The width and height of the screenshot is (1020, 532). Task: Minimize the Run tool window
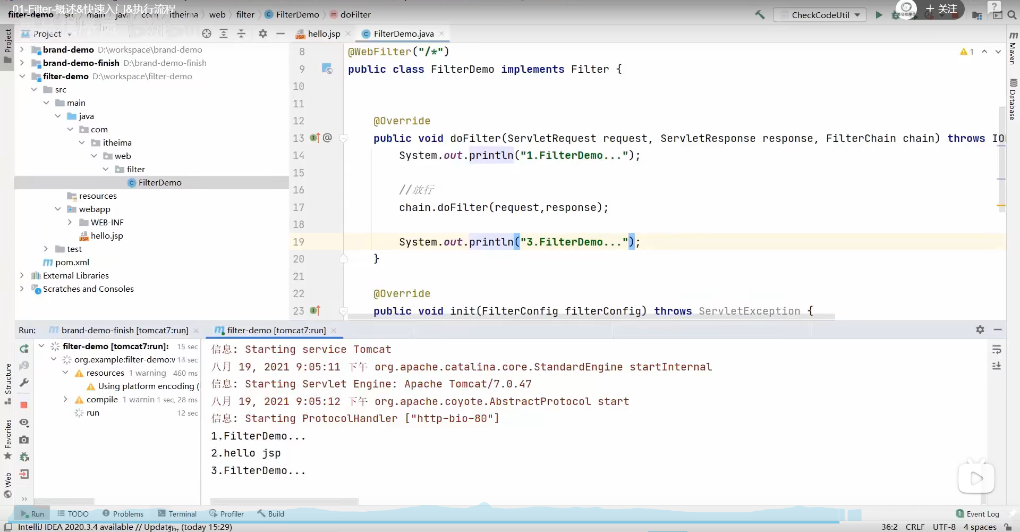click(x=998, y=330)
